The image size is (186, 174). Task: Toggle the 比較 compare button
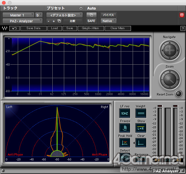pyautogui.click(x=73, y=21)
